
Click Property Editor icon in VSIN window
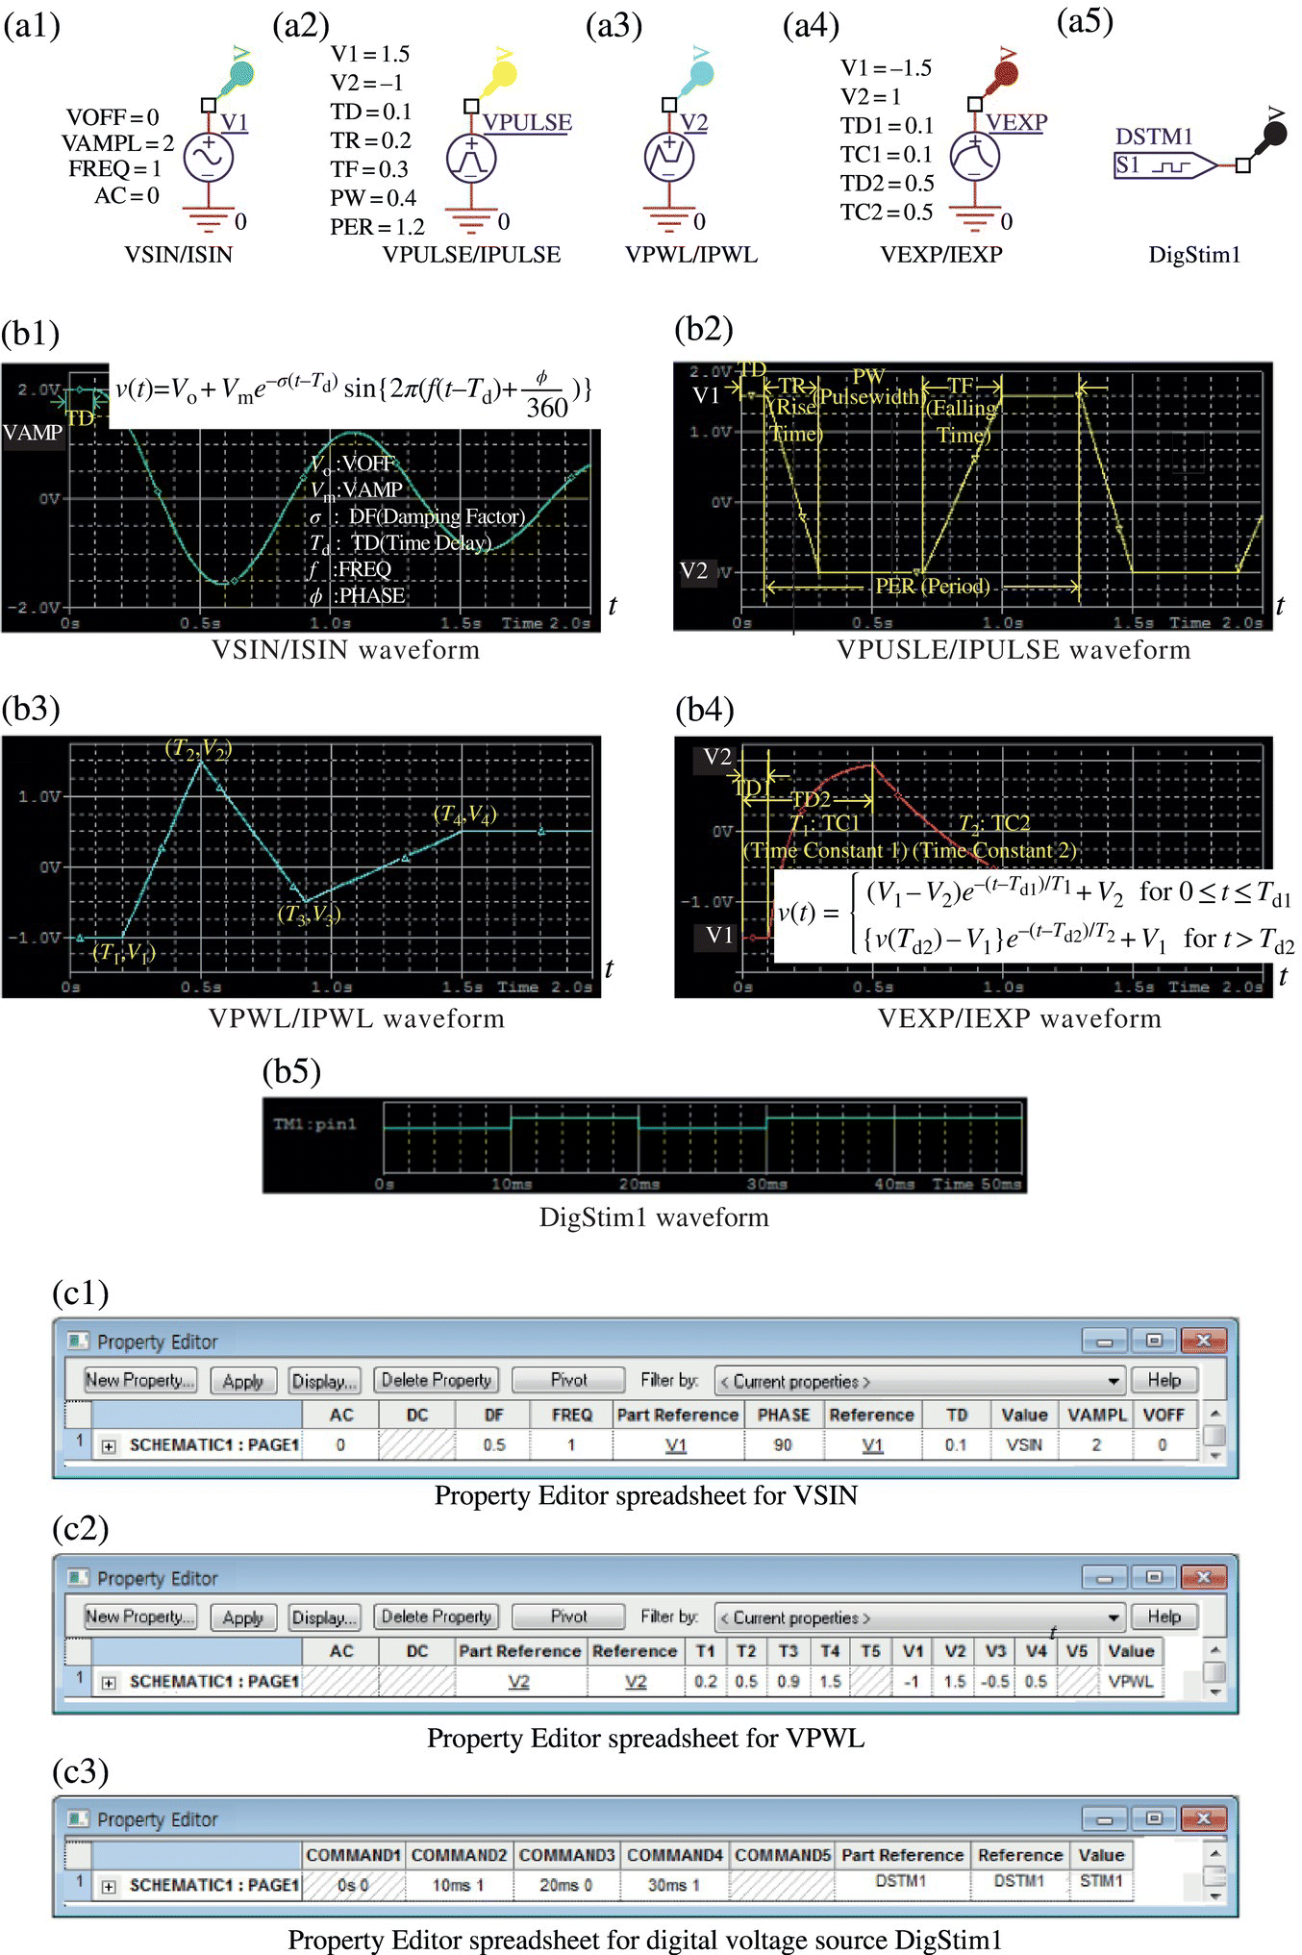pos(77,1341)
